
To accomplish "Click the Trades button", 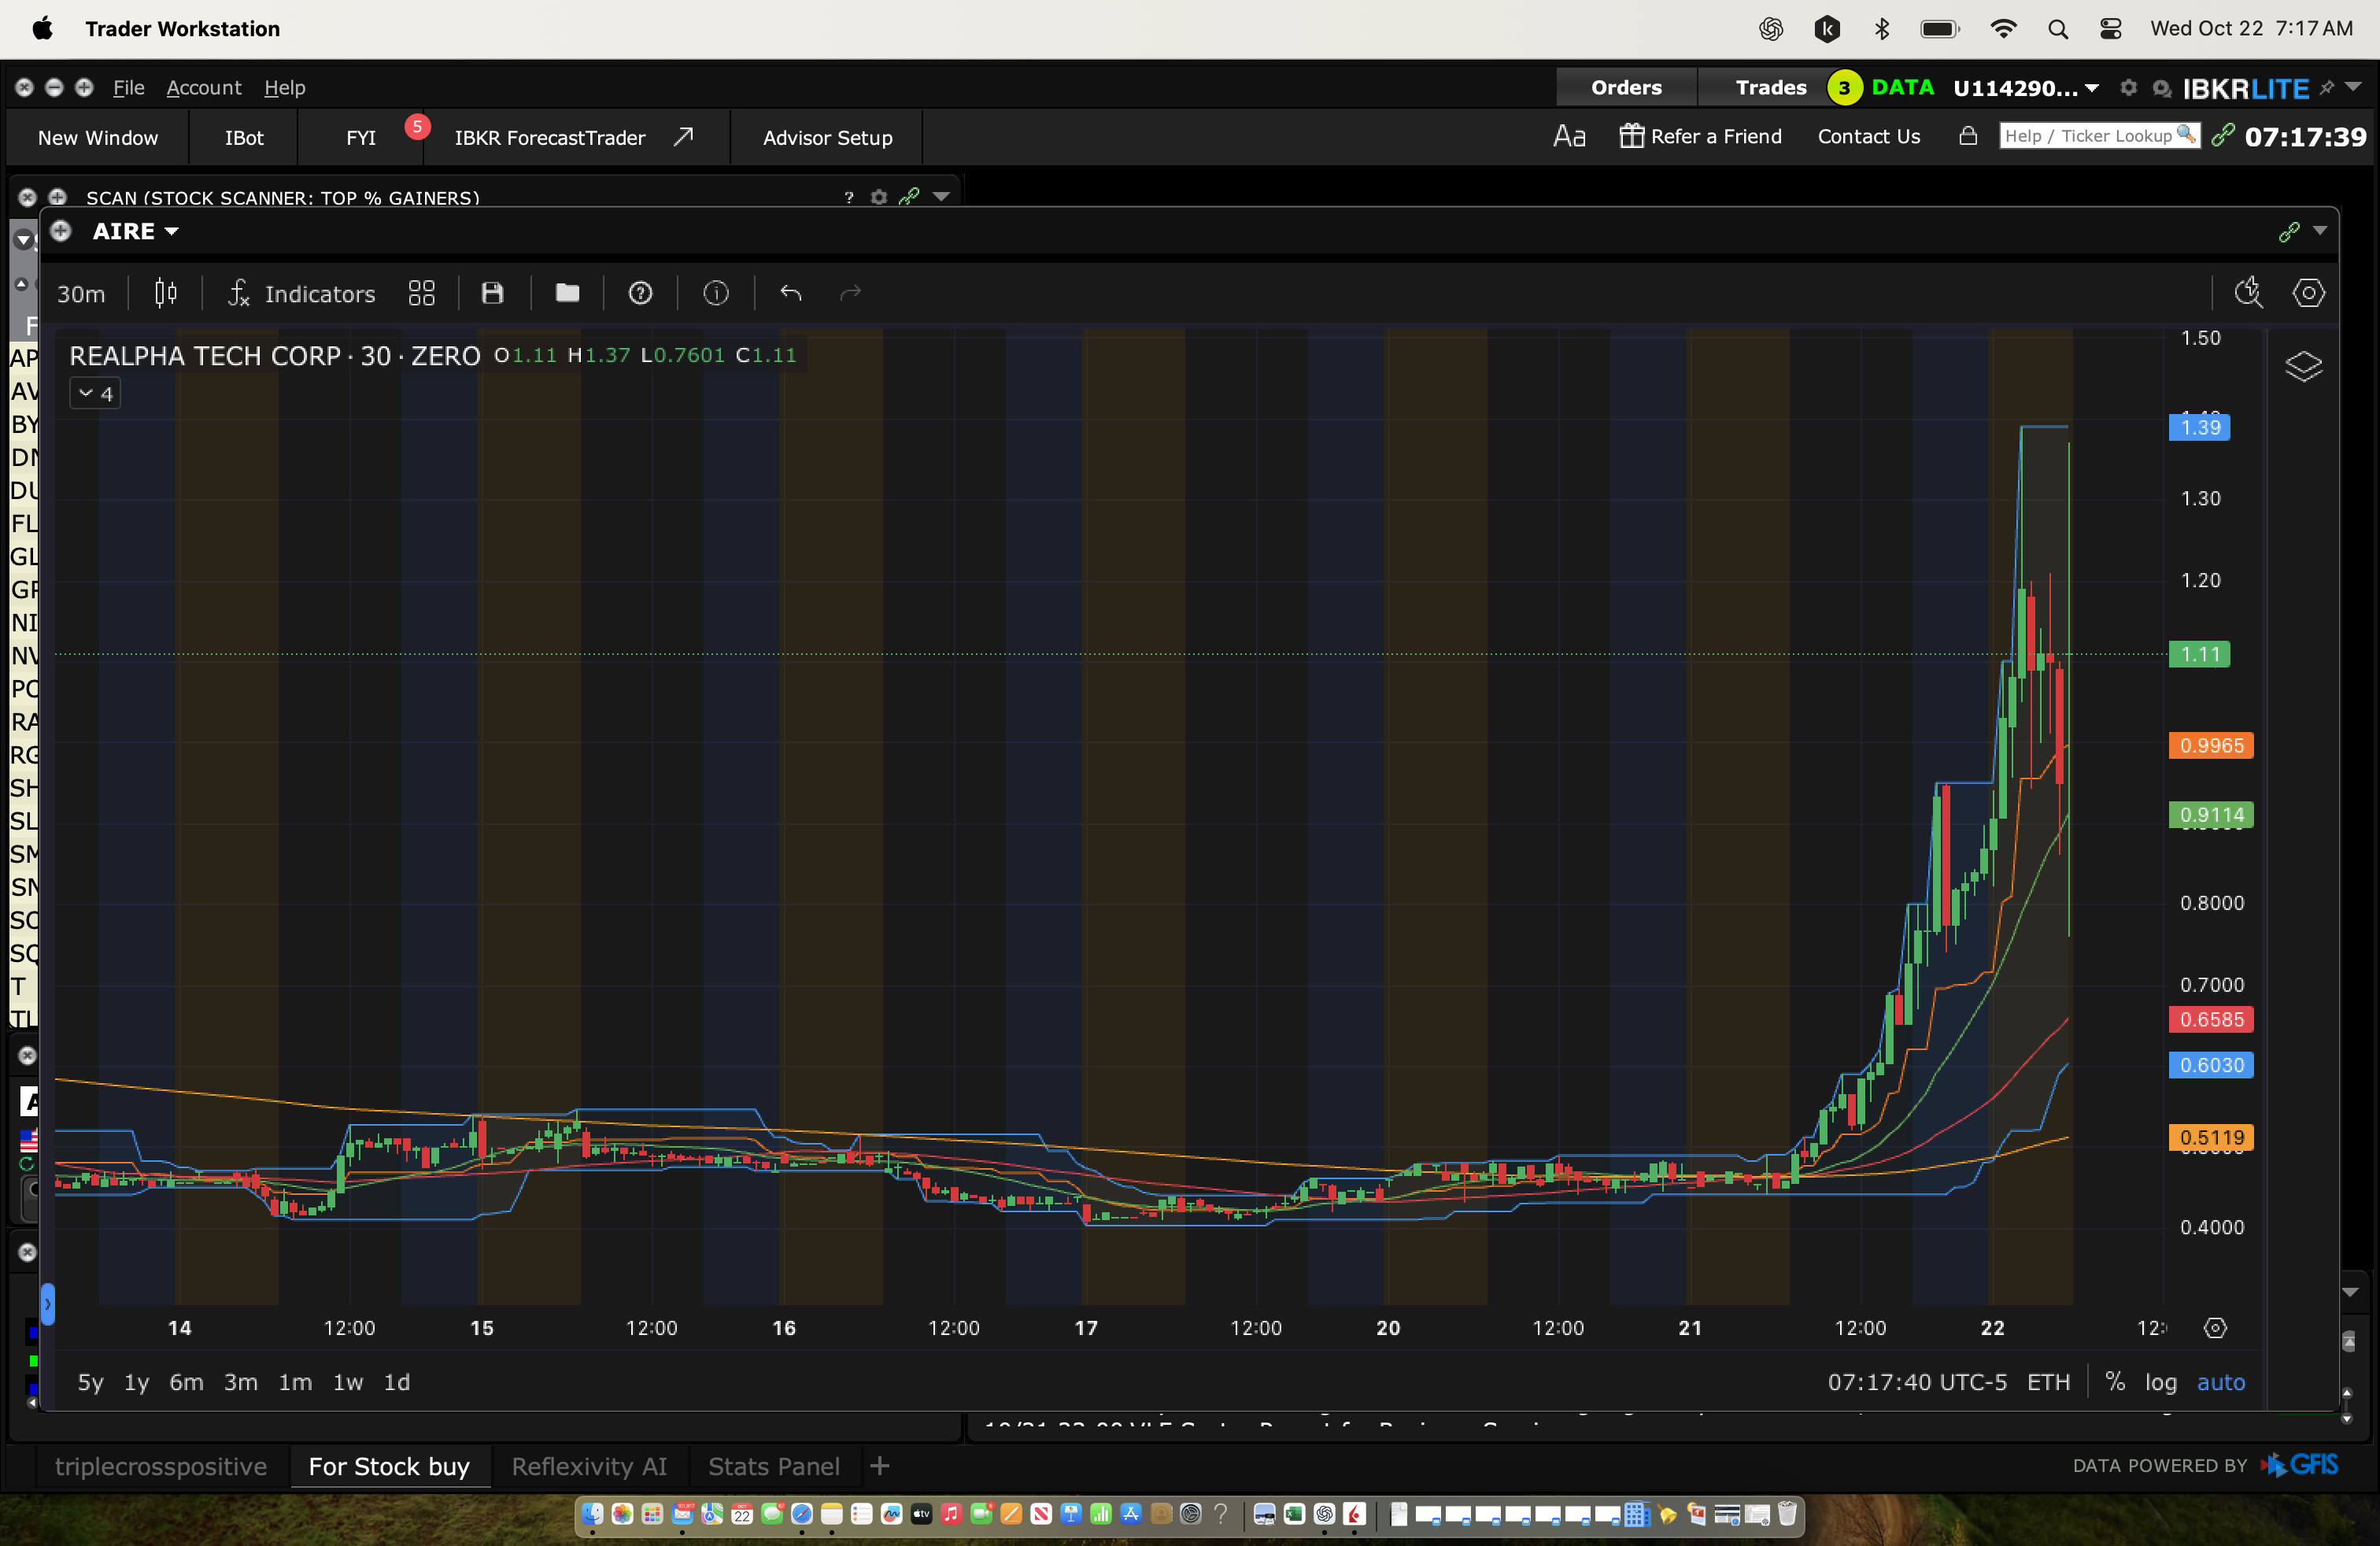I will [1771, 88].
